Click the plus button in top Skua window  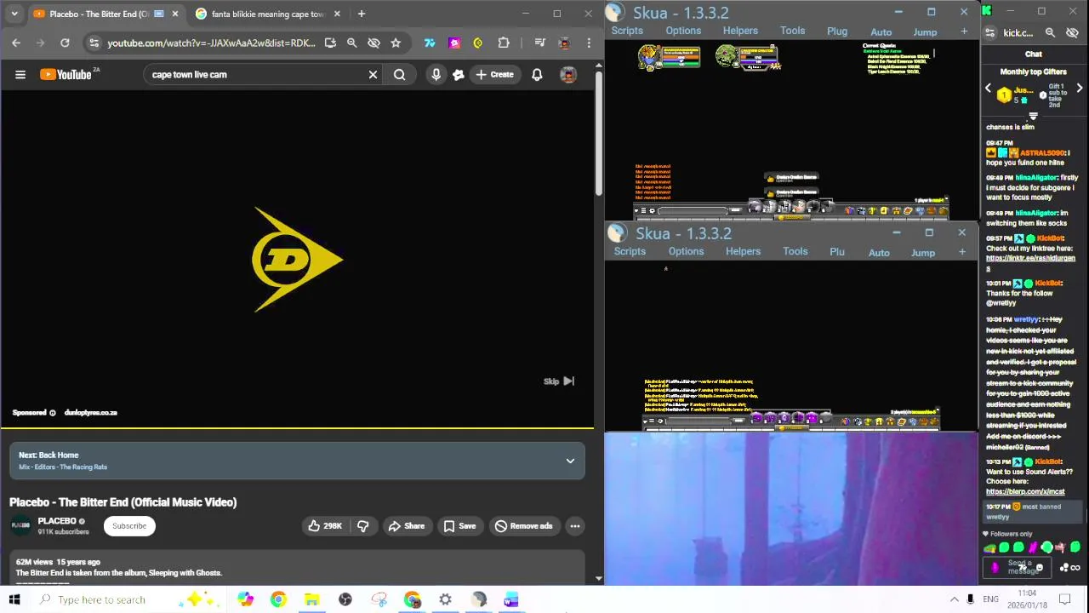(x=964, y=32)
